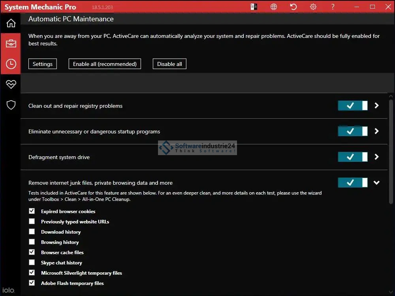Toggle the Defragment system drive switch
Screen dimensions: 395x296
[x=352, y=157]
